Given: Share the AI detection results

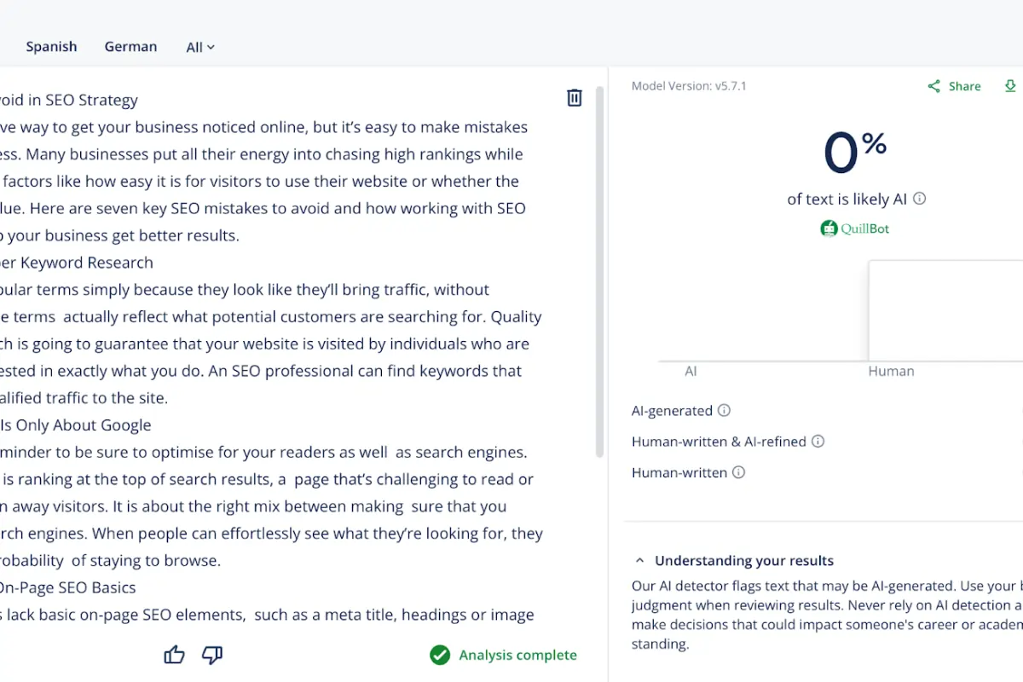Looking at the screenshot, I should pos(954,85).
